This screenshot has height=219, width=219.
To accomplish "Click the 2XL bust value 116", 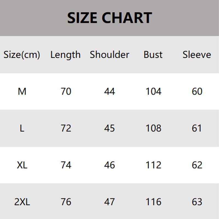I will click(153, 202).
